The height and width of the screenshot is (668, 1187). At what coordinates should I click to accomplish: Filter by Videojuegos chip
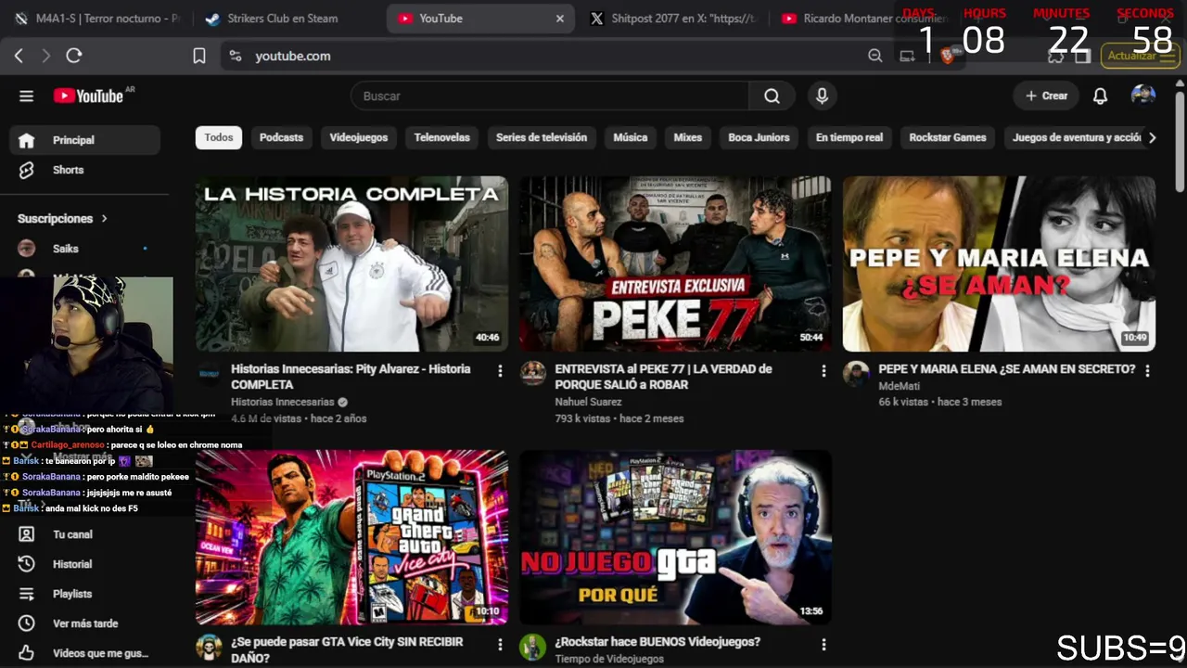point(359,137)
